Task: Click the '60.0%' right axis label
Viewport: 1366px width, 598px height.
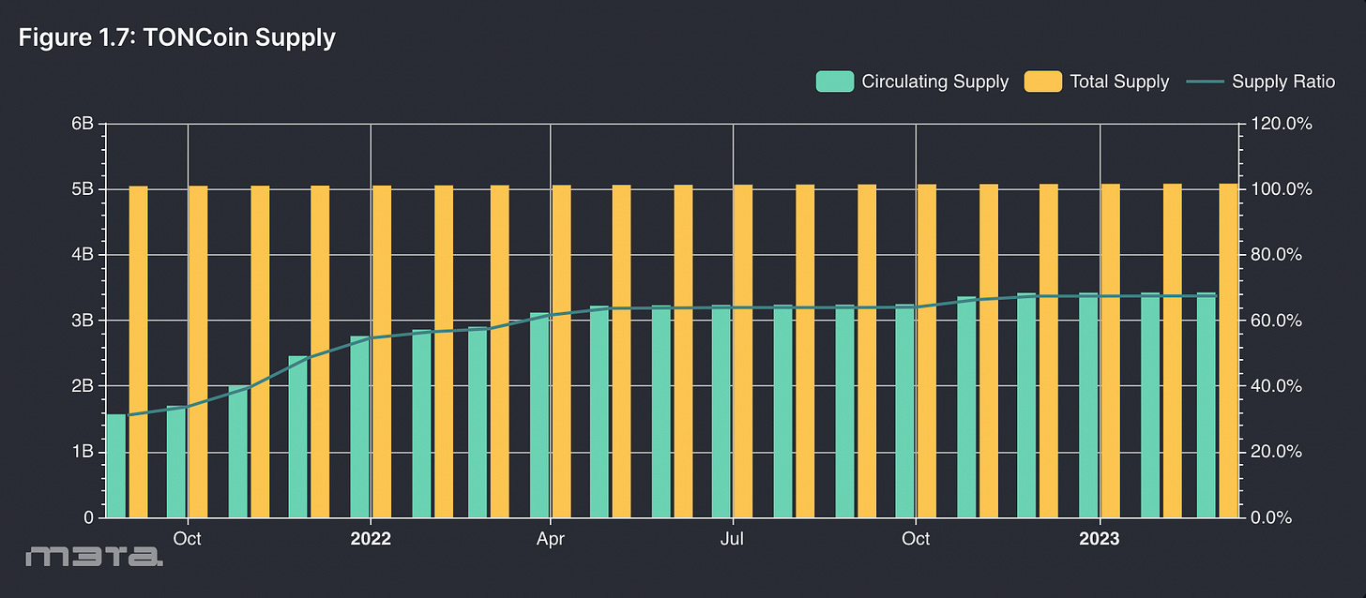Action: tap(1278, 321)
